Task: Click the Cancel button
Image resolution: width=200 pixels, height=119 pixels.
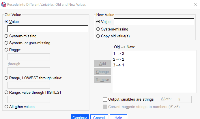Action: (x=99, y=117)
